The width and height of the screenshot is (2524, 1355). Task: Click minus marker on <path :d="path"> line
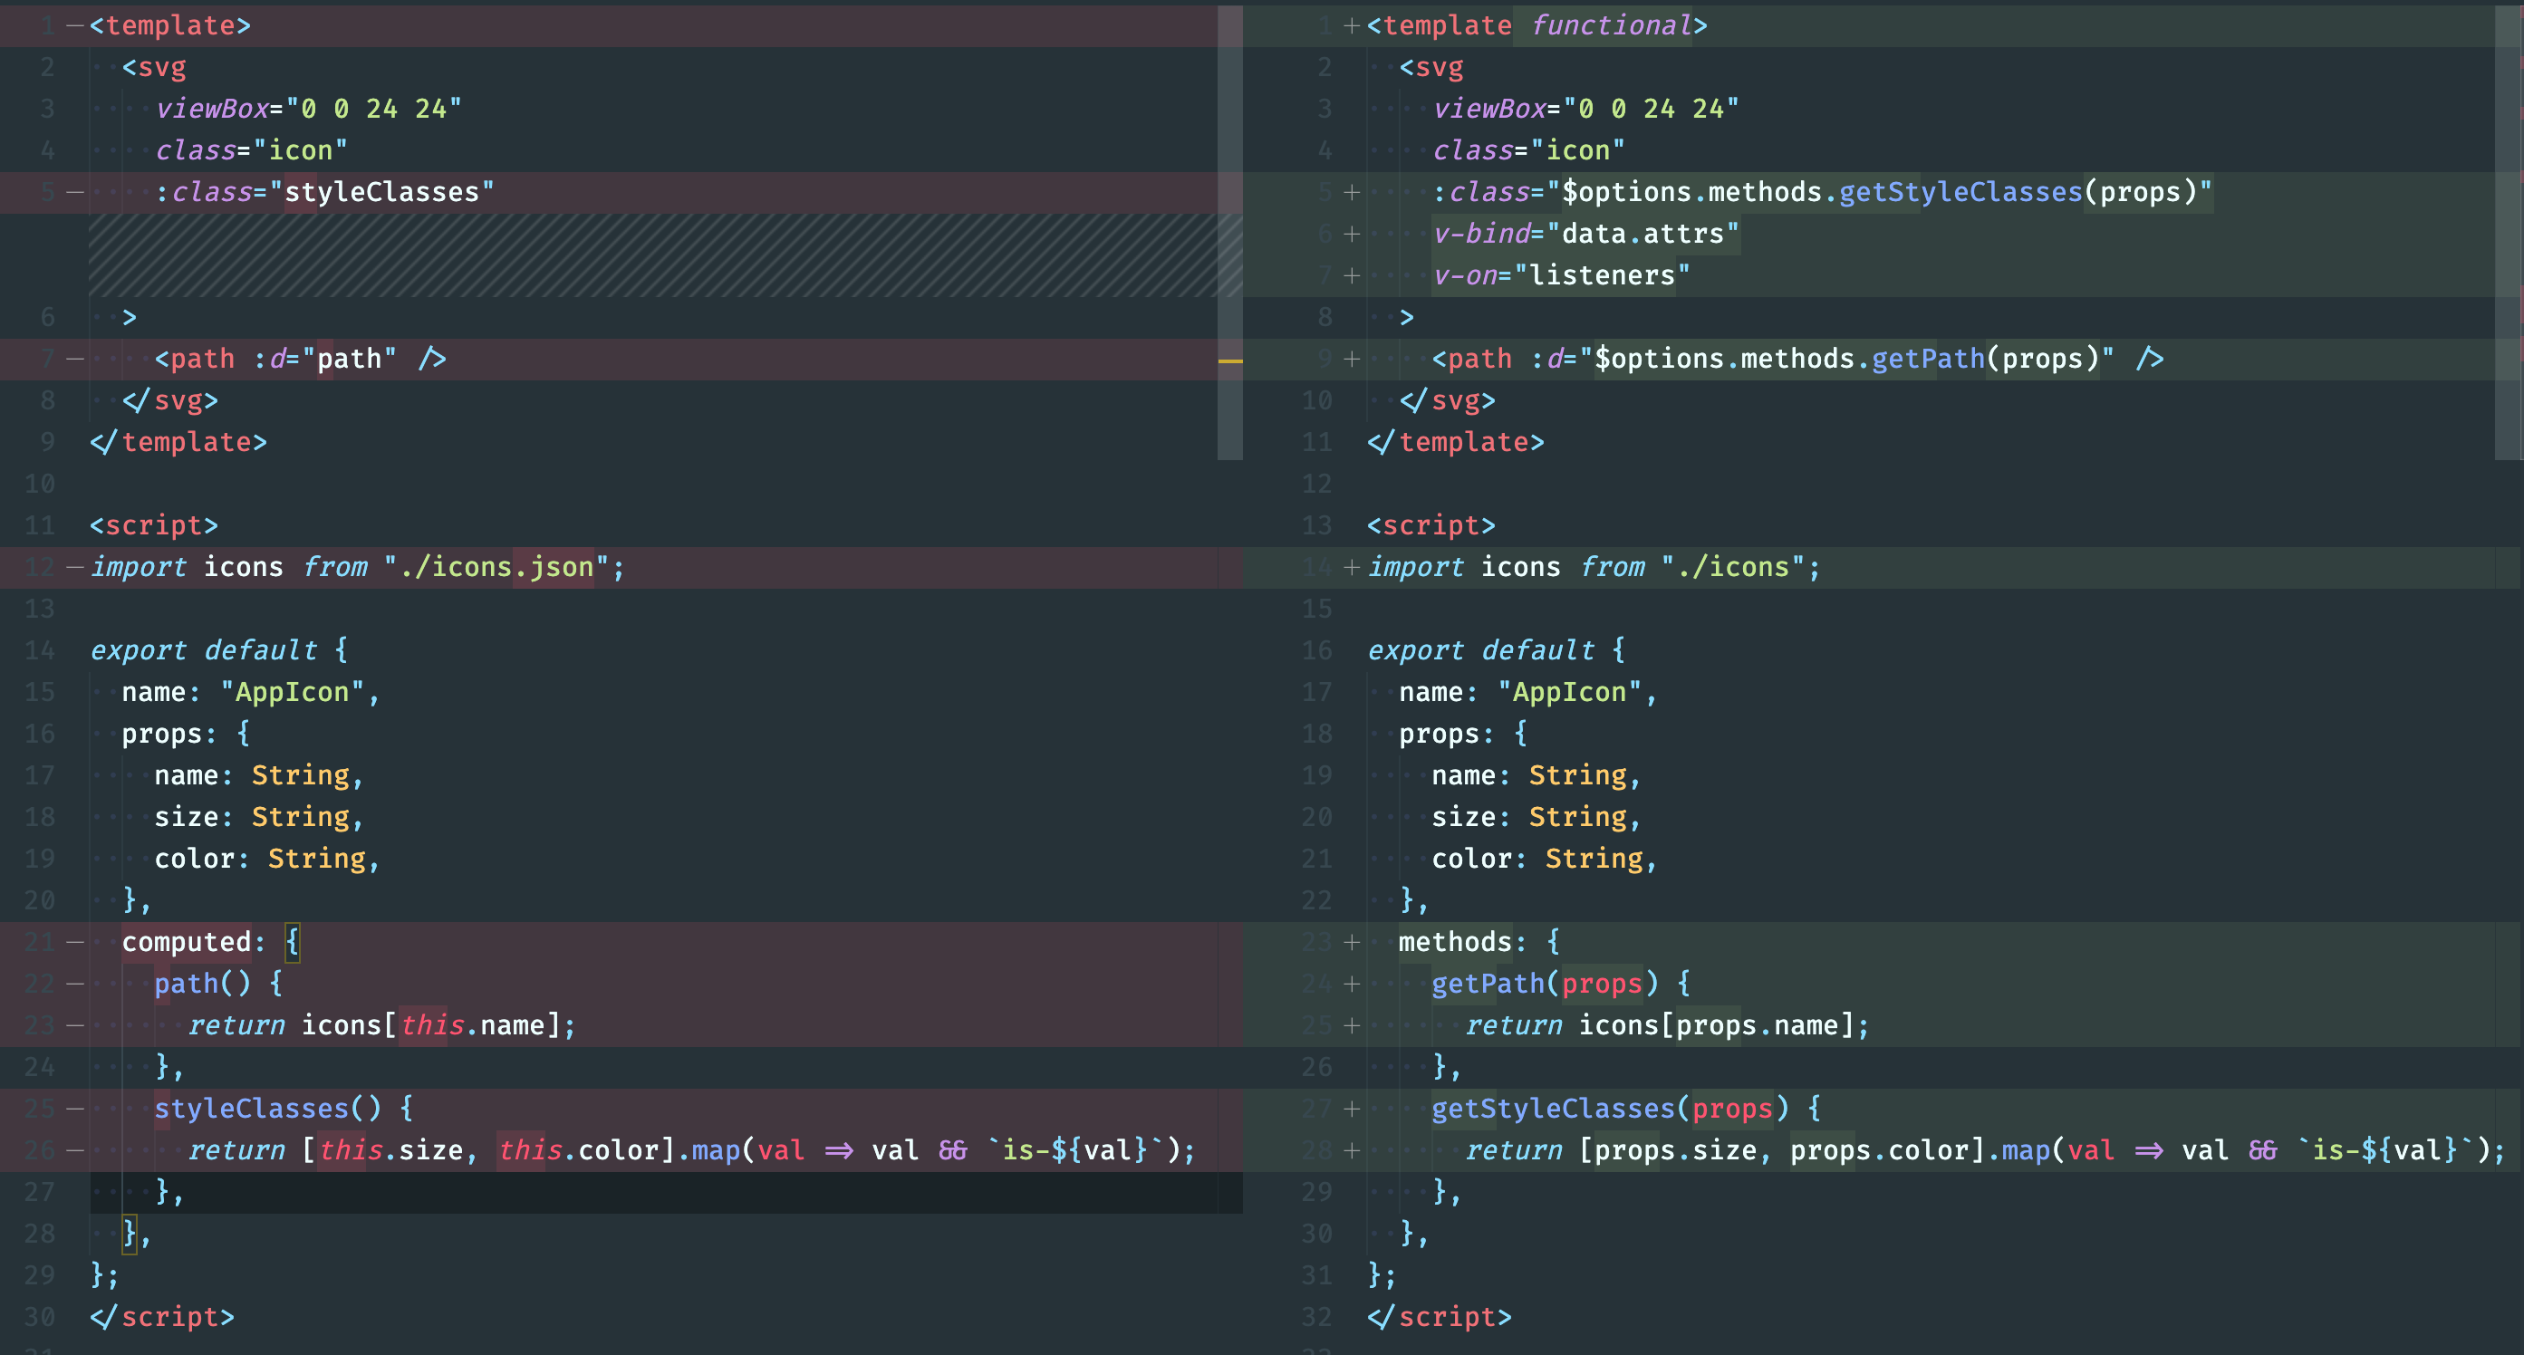pyautogui.click(x=75, y=359)
